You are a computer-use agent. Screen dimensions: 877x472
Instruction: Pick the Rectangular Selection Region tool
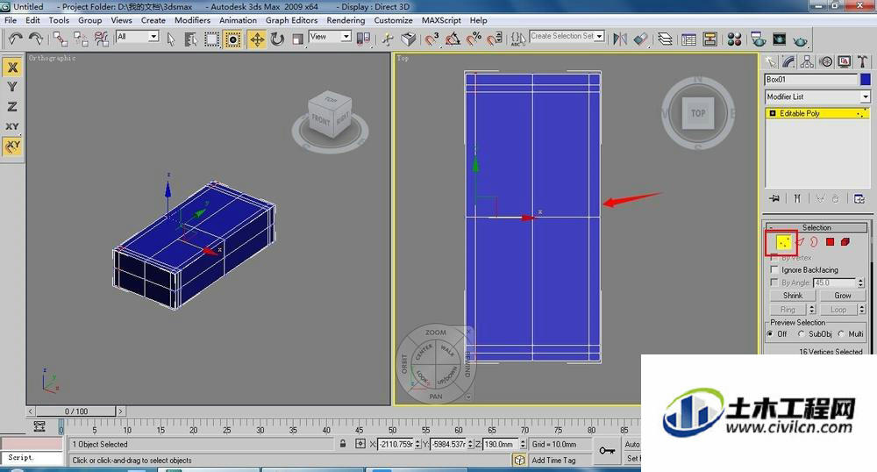[x=211, y=39]
